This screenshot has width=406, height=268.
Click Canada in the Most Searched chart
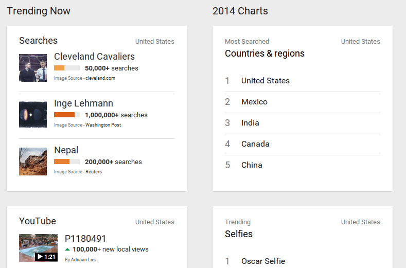pyautogui.click(x=255, y=144)
